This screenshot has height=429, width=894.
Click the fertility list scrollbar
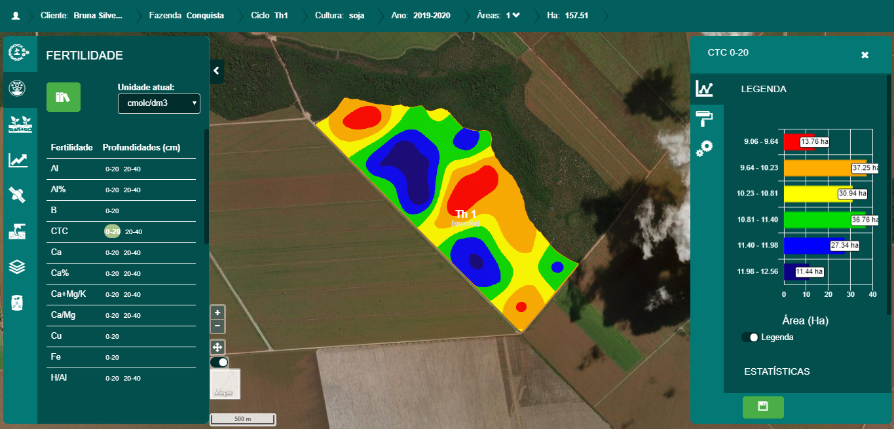pos(206,186)
